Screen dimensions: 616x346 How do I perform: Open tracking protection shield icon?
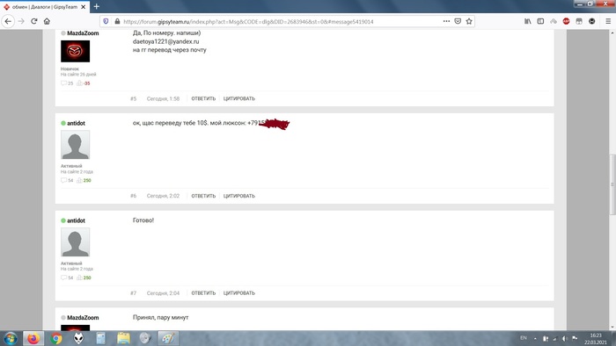[106, 22]
